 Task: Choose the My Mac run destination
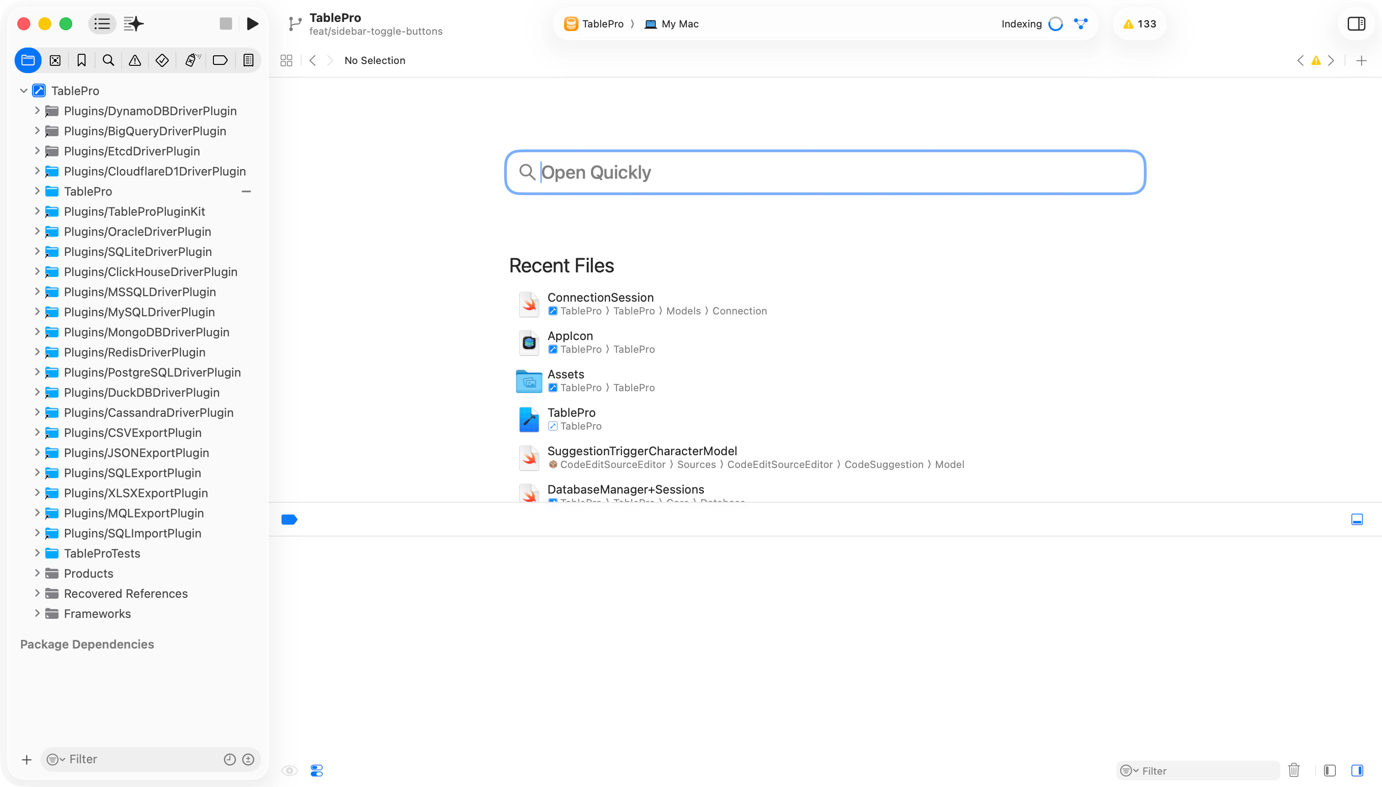click(671, 24)
